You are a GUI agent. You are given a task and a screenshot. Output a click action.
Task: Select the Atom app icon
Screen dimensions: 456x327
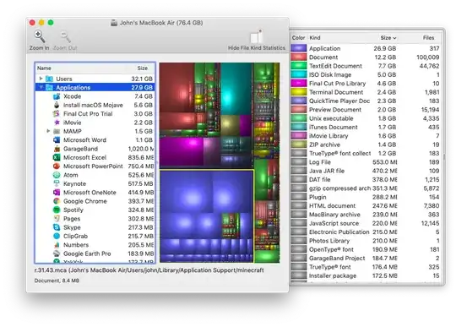coord(57,175)
